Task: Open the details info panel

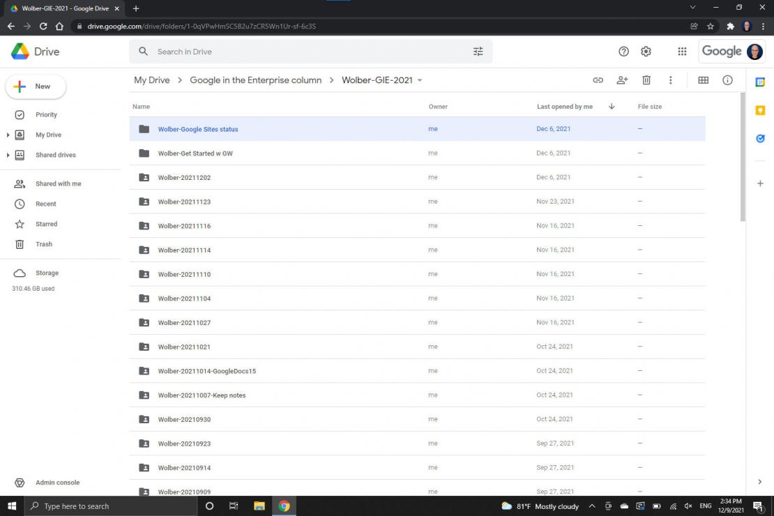Action: [727, 79]
